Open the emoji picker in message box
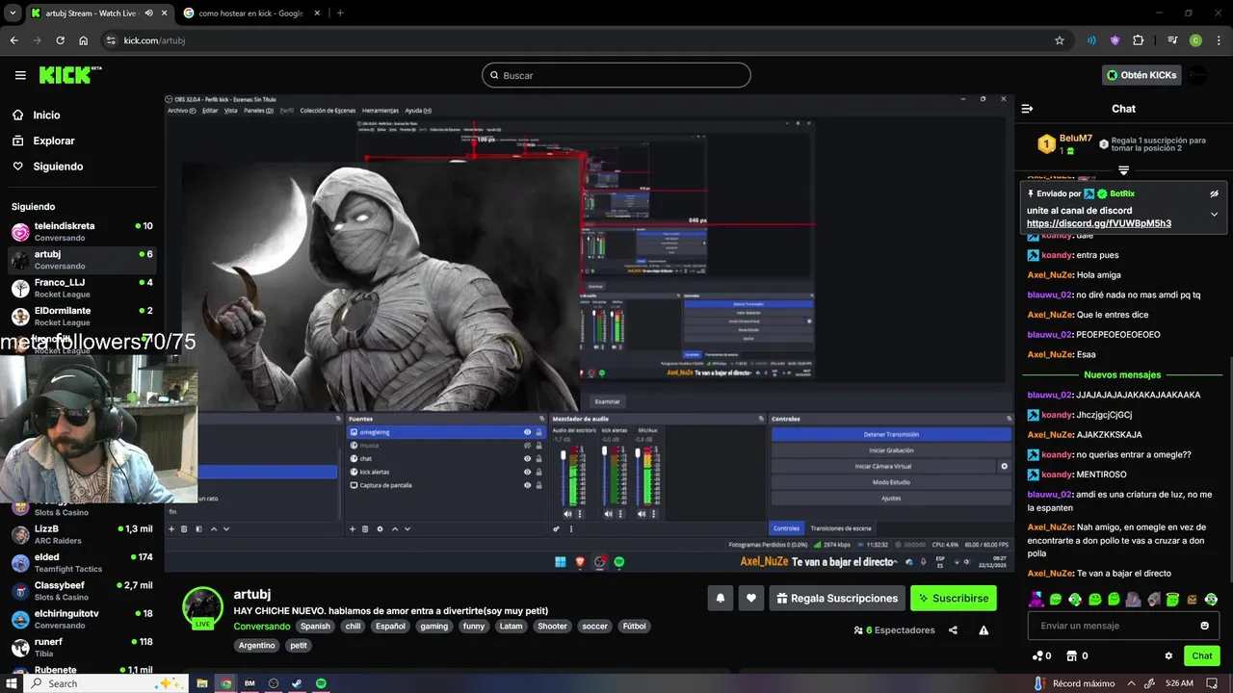The width and height of the screenshot is (1233, 693). point(1204,626)
